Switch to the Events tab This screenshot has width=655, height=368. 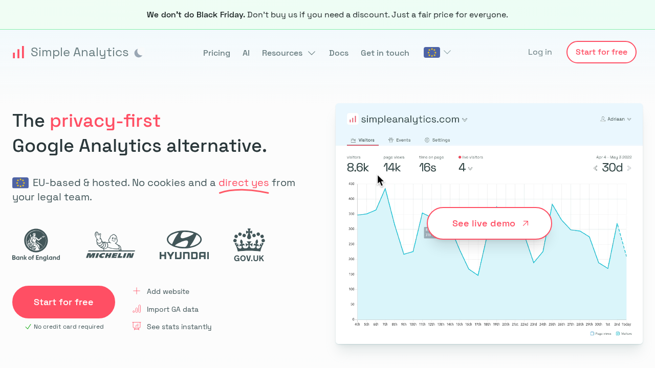pyautogui.click(x=399, y=140)
